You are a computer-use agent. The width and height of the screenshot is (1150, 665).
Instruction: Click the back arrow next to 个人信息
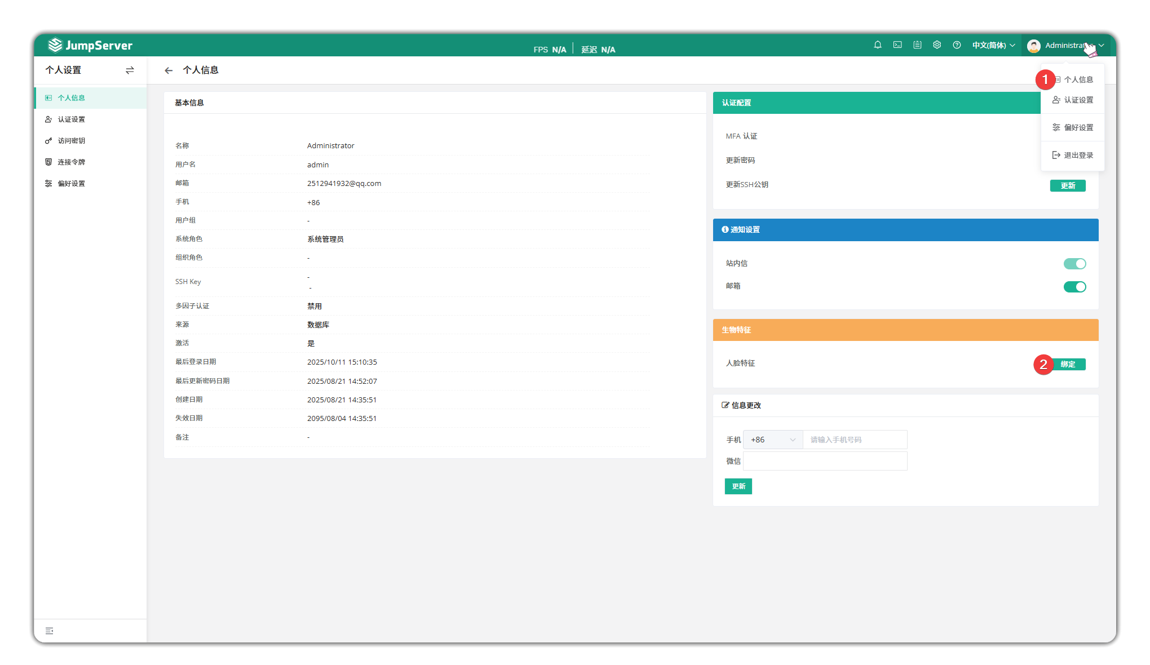click(169, 70)
